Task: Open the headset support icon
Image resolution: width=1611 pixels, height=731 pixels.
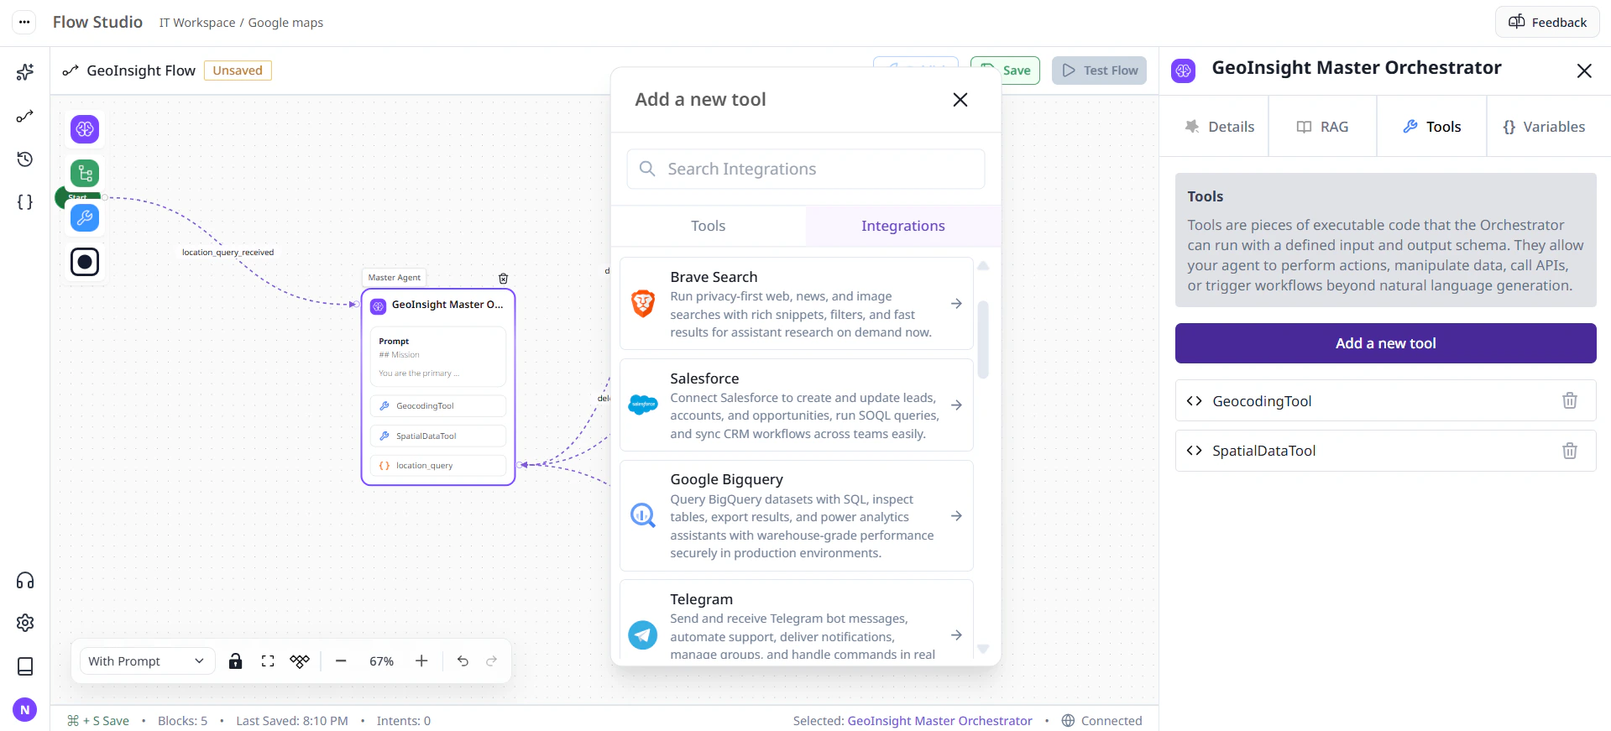Action: pos(25,581)
